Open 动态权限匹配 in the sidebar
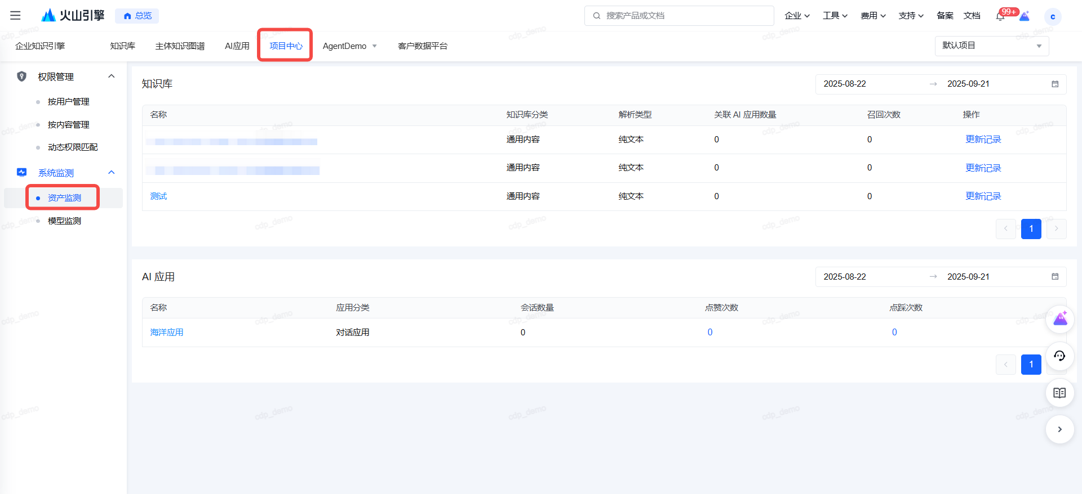Viewport: 1082px width, 494px height. click(73, 147)
